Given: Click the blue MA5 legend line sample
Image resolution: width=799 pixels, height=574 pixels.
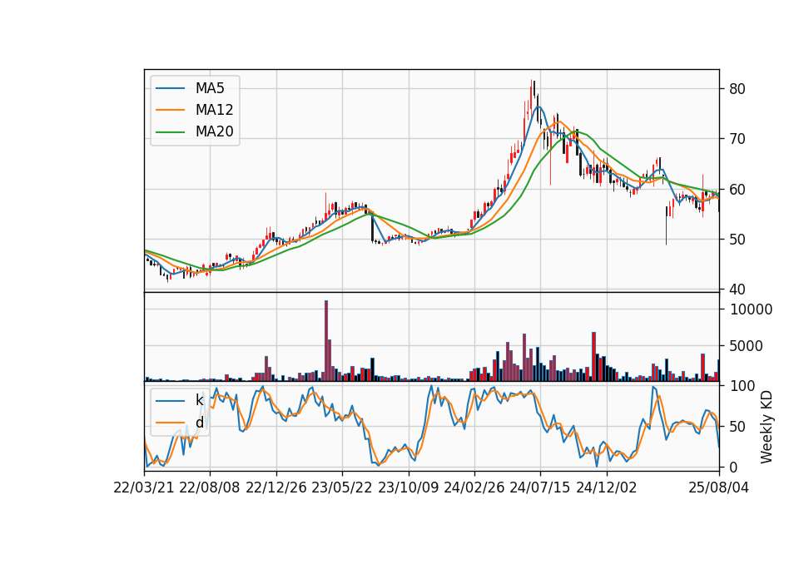Looking at the screenshot, I should pos(170,89).
